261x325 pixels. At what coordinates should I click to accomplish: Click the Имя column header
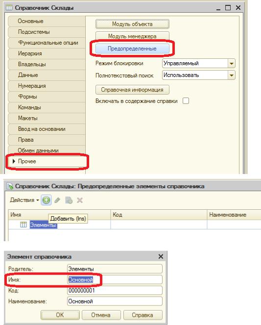pyautogui.click(x=59, y=215)
